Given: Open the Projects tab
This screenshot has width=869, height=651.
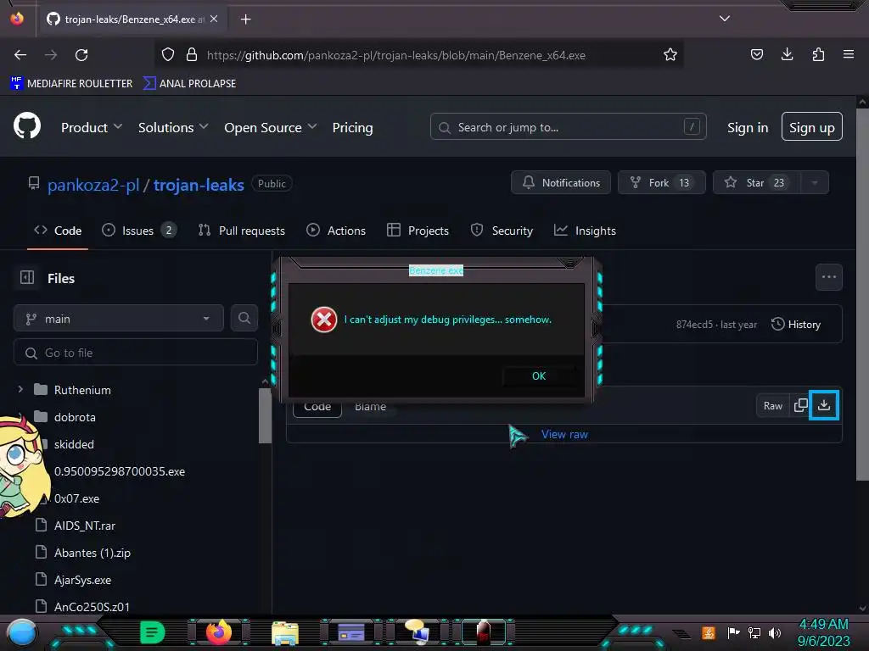Looking at the screenshot, I should pyautogui.click(x=418, y=231).
